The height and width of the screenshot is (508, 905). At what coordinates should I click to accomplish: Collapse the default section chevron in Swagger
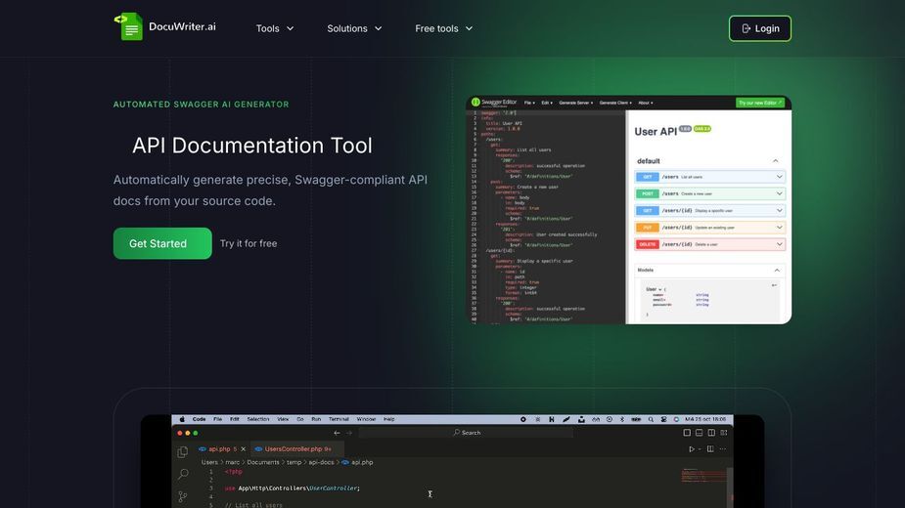775,161
